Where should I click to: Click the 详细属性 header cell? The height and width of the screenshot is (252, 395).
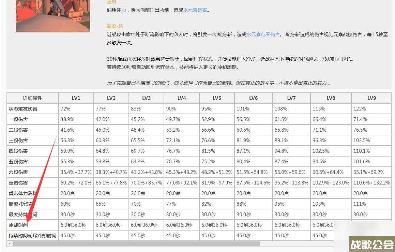(32, 98)
